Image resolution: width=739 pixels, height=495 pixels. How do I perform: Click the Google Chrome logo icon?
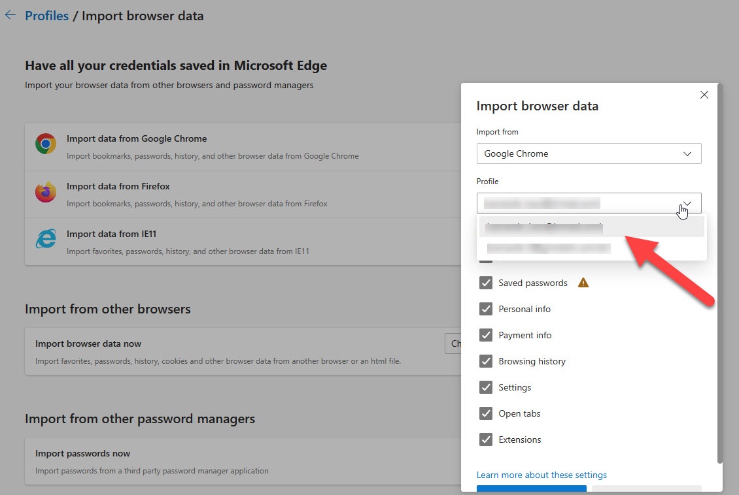46,144
